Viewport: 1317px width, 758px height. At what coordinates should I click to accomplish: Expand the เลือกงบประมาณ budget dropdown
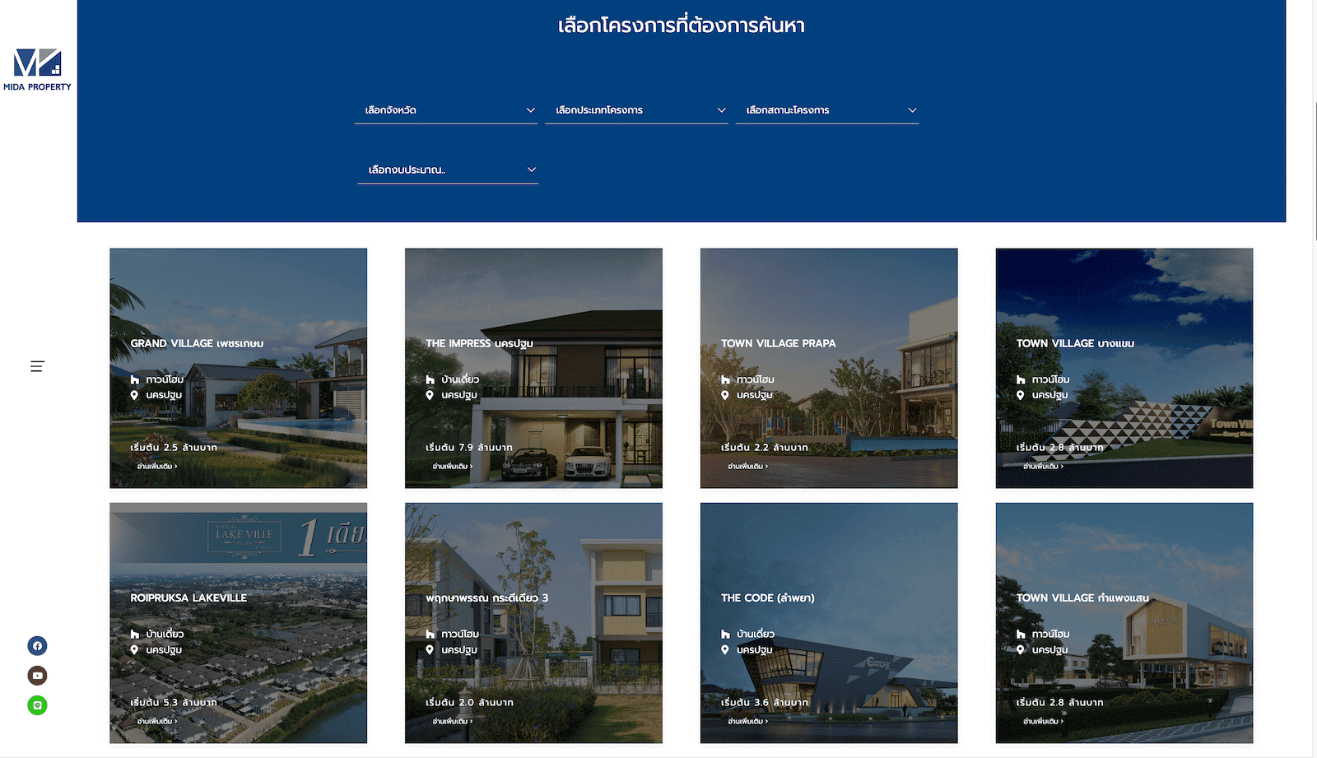click(x=448, y=170)
